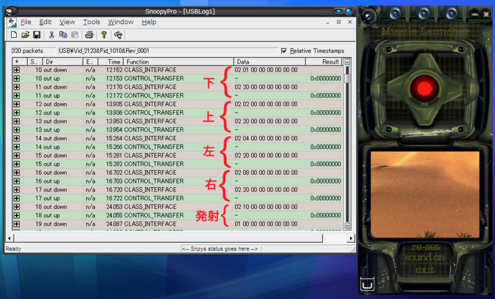Screen dimensions: 495x299
Task: Click the Copy toolbar icon
Action: (x=63, y=35)
